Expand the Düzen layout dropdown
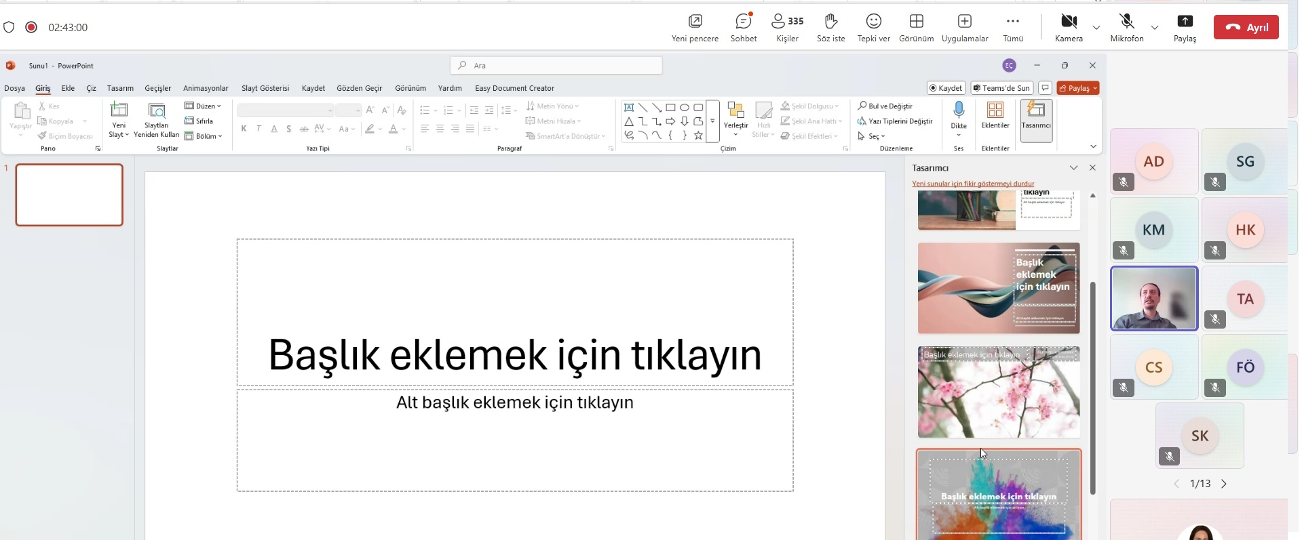Screen dimensions: 1302x540 (203, 106)
